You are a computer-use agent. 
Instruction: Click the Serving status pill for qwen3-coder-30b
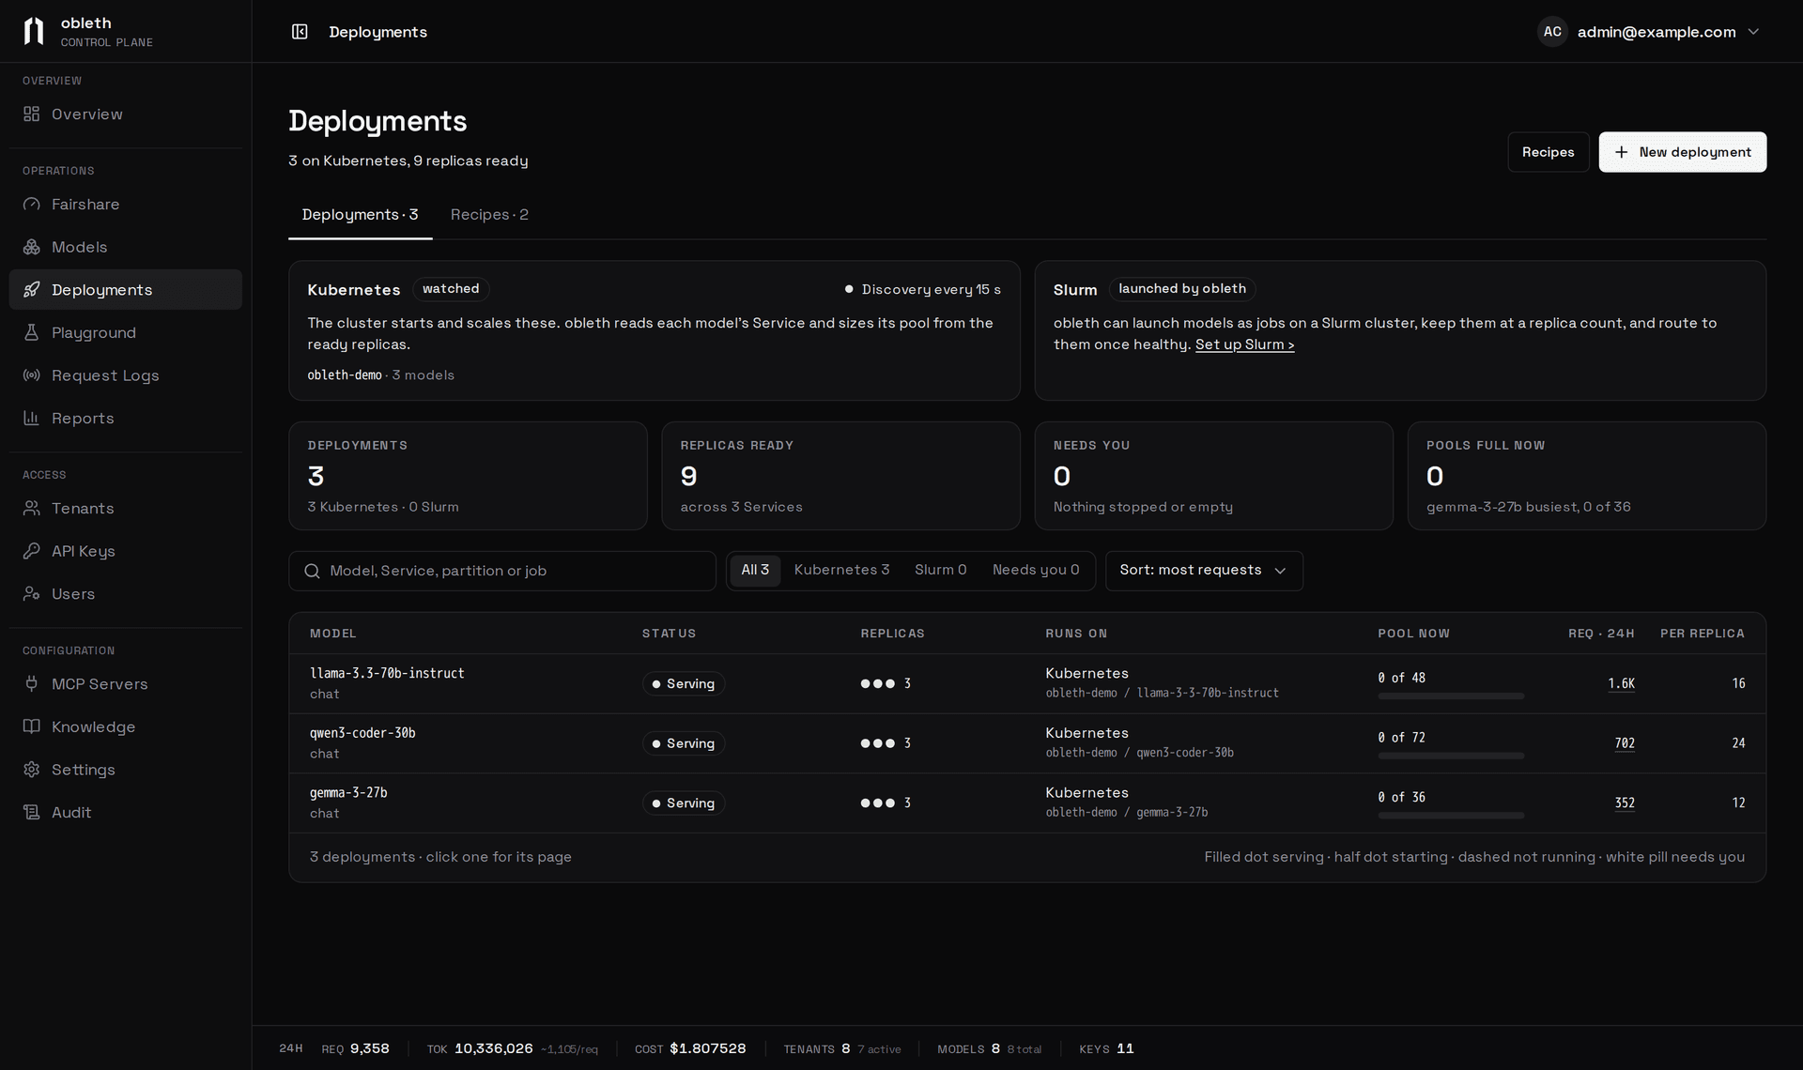point(684,743)
